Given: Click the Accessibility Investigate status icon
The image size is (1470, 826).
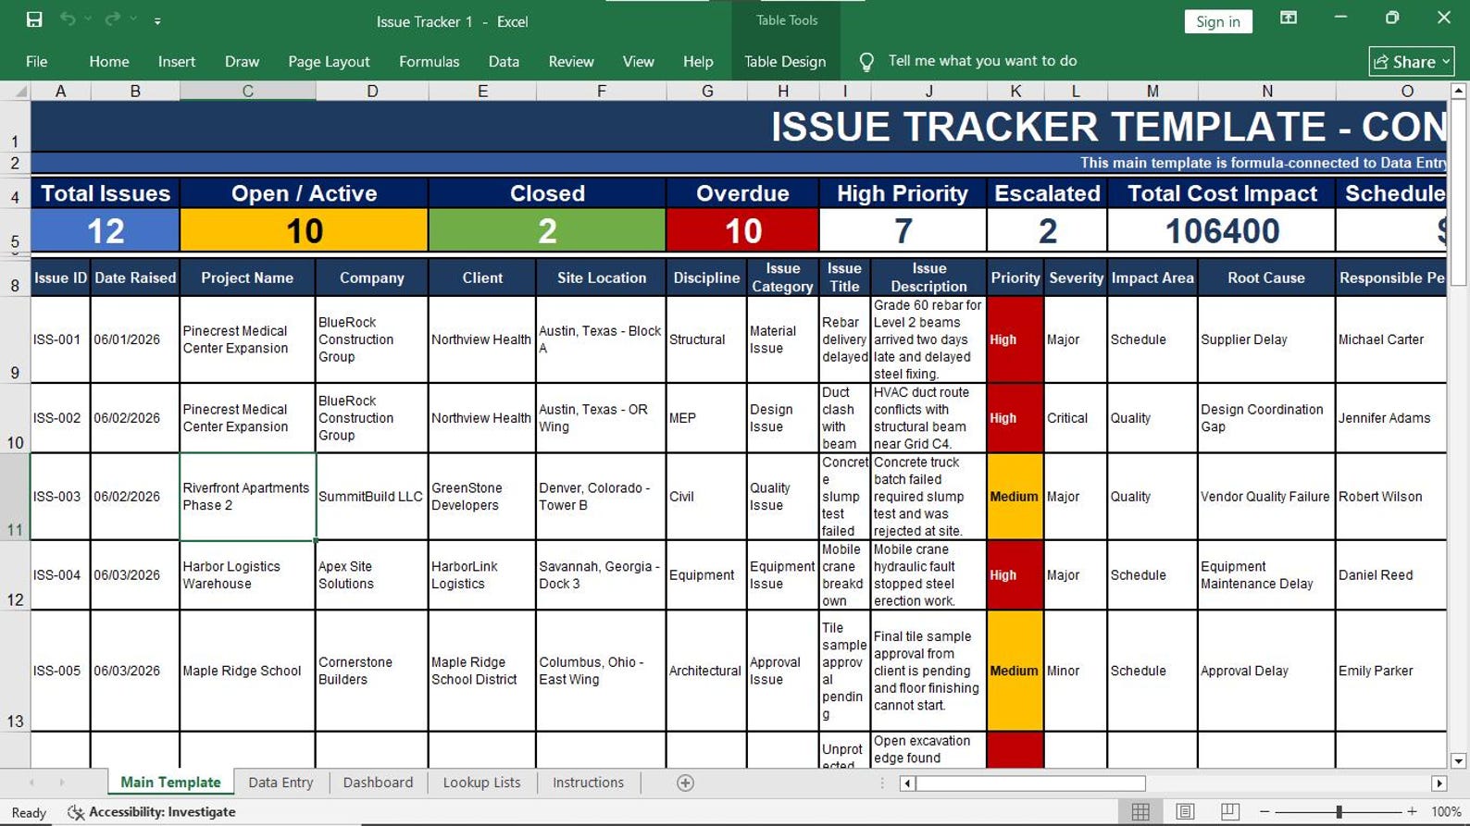Looking at the screenshot, I should click(x=76, y=812).
